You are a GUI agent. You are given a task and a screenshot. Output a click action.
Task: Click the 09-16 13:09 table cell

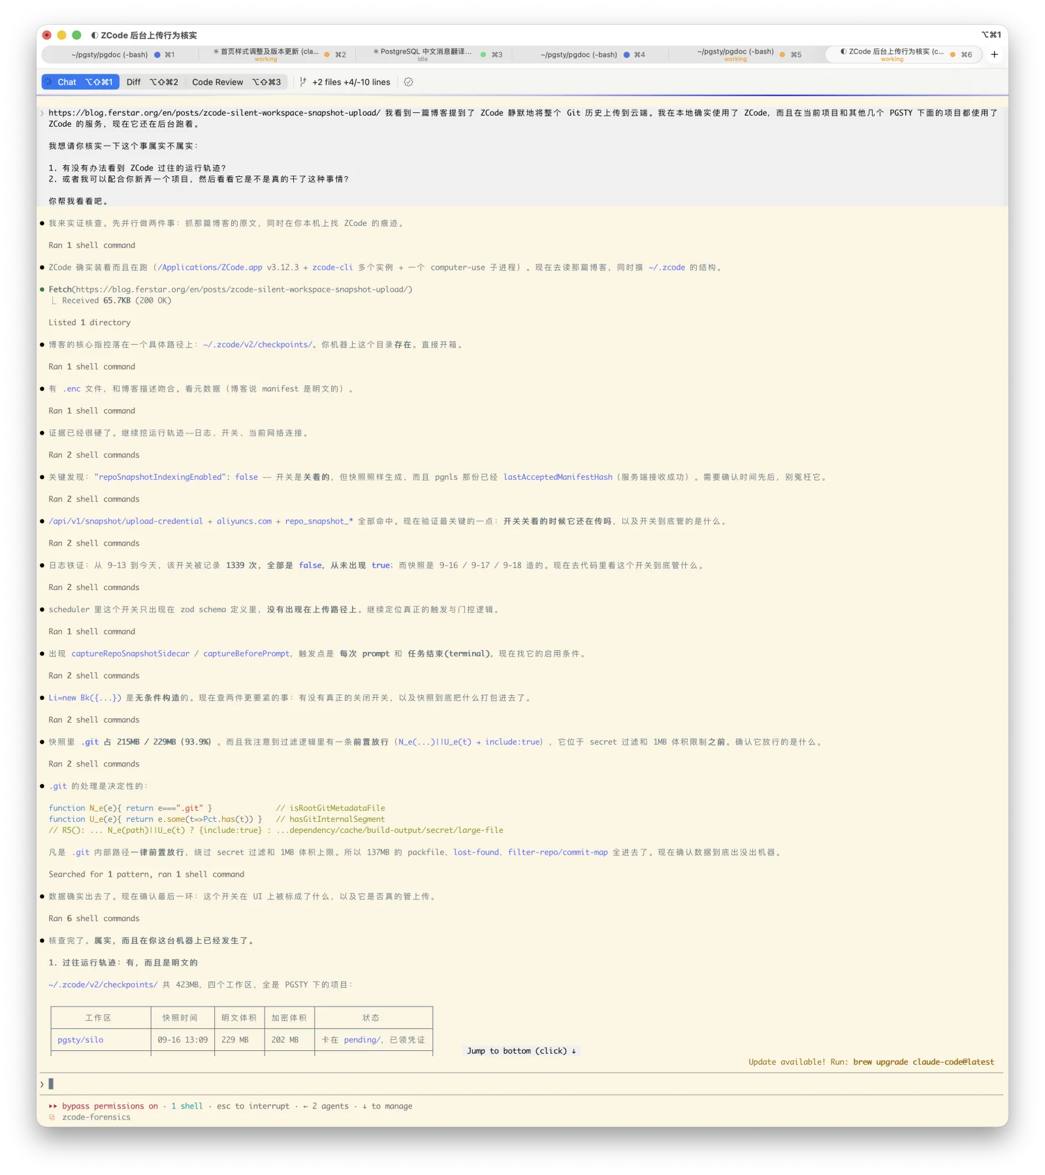pos(182,1040)
